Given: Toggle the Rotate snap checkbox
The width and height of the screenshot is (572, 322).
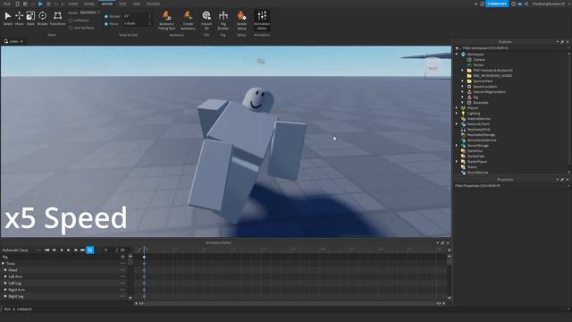Looking at the screenshot, I should [106, 16].
